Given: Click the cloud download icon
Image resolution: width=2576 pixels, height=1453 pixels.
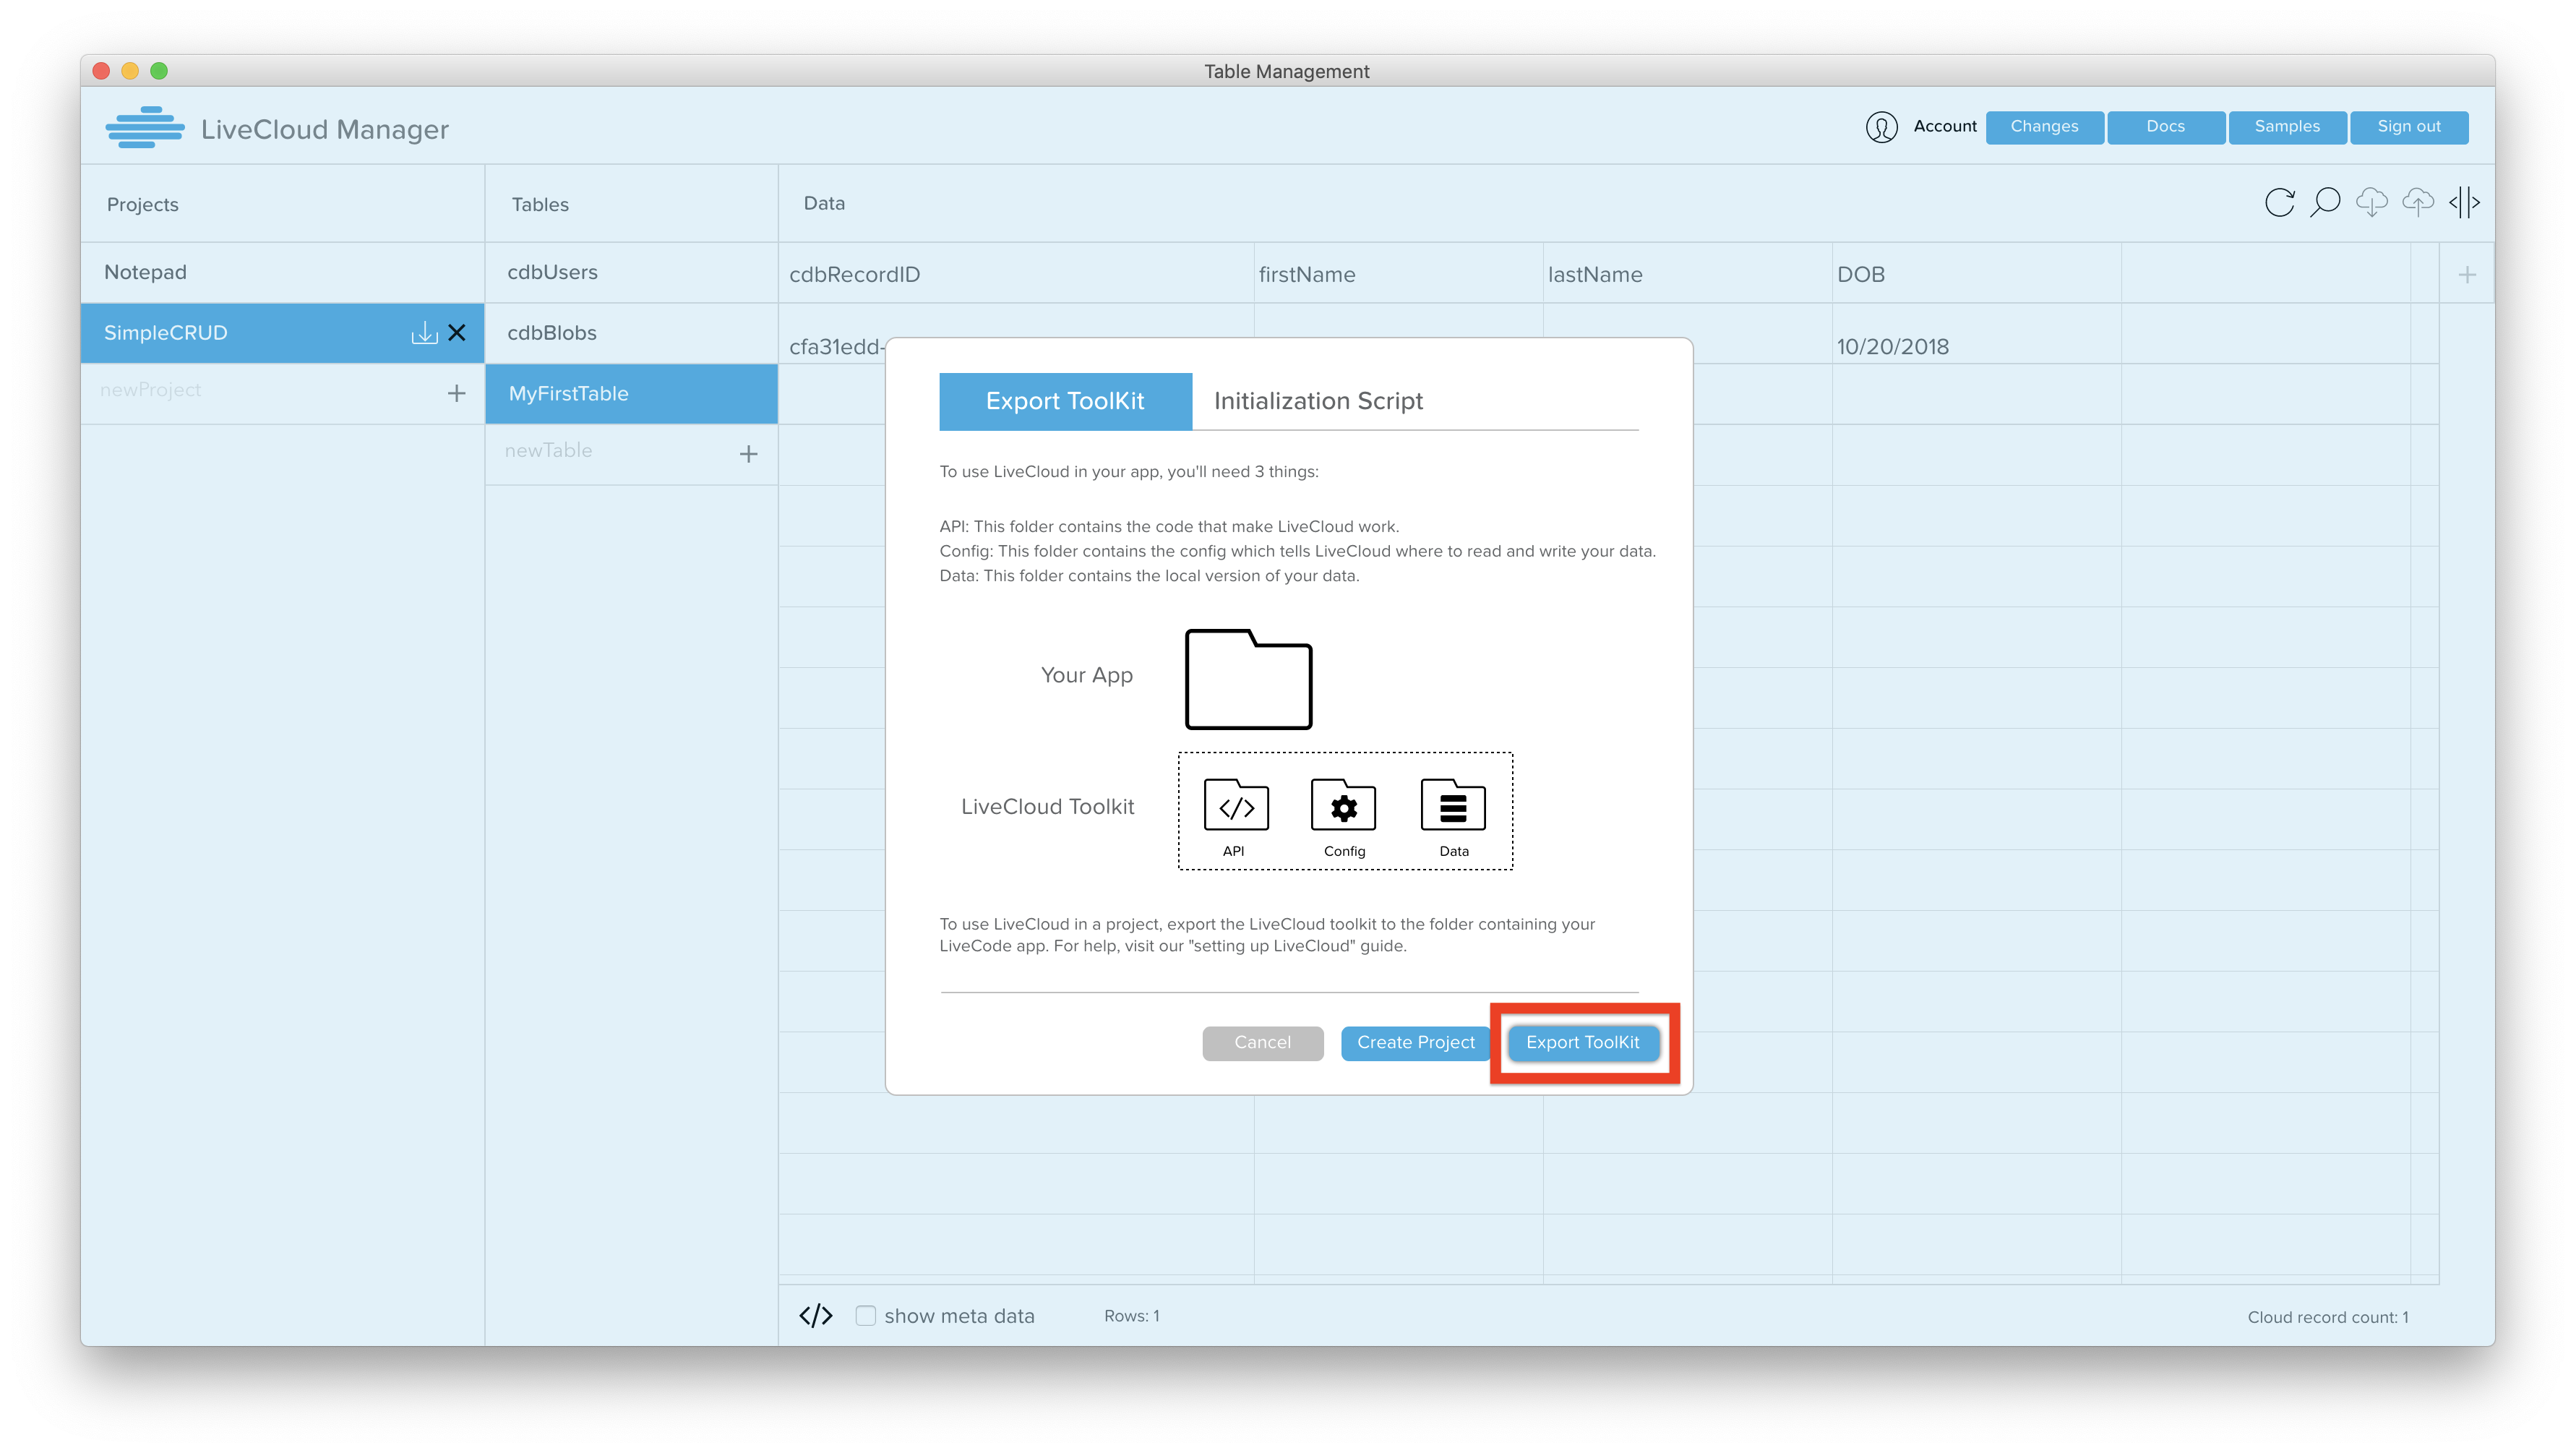Looking at the screenshot, I should 2371,203.
